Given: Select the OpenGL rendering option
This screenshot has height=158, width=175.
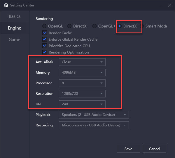Looking at the screenshot, I should click(x=45, y=26).
